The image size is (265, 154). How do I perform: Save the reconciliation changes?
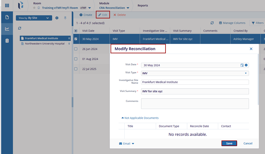[x=229, y=143]
